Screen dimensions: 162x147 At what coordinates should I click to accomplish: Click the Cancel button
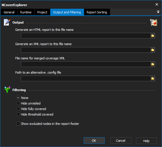tap(121, 141)
